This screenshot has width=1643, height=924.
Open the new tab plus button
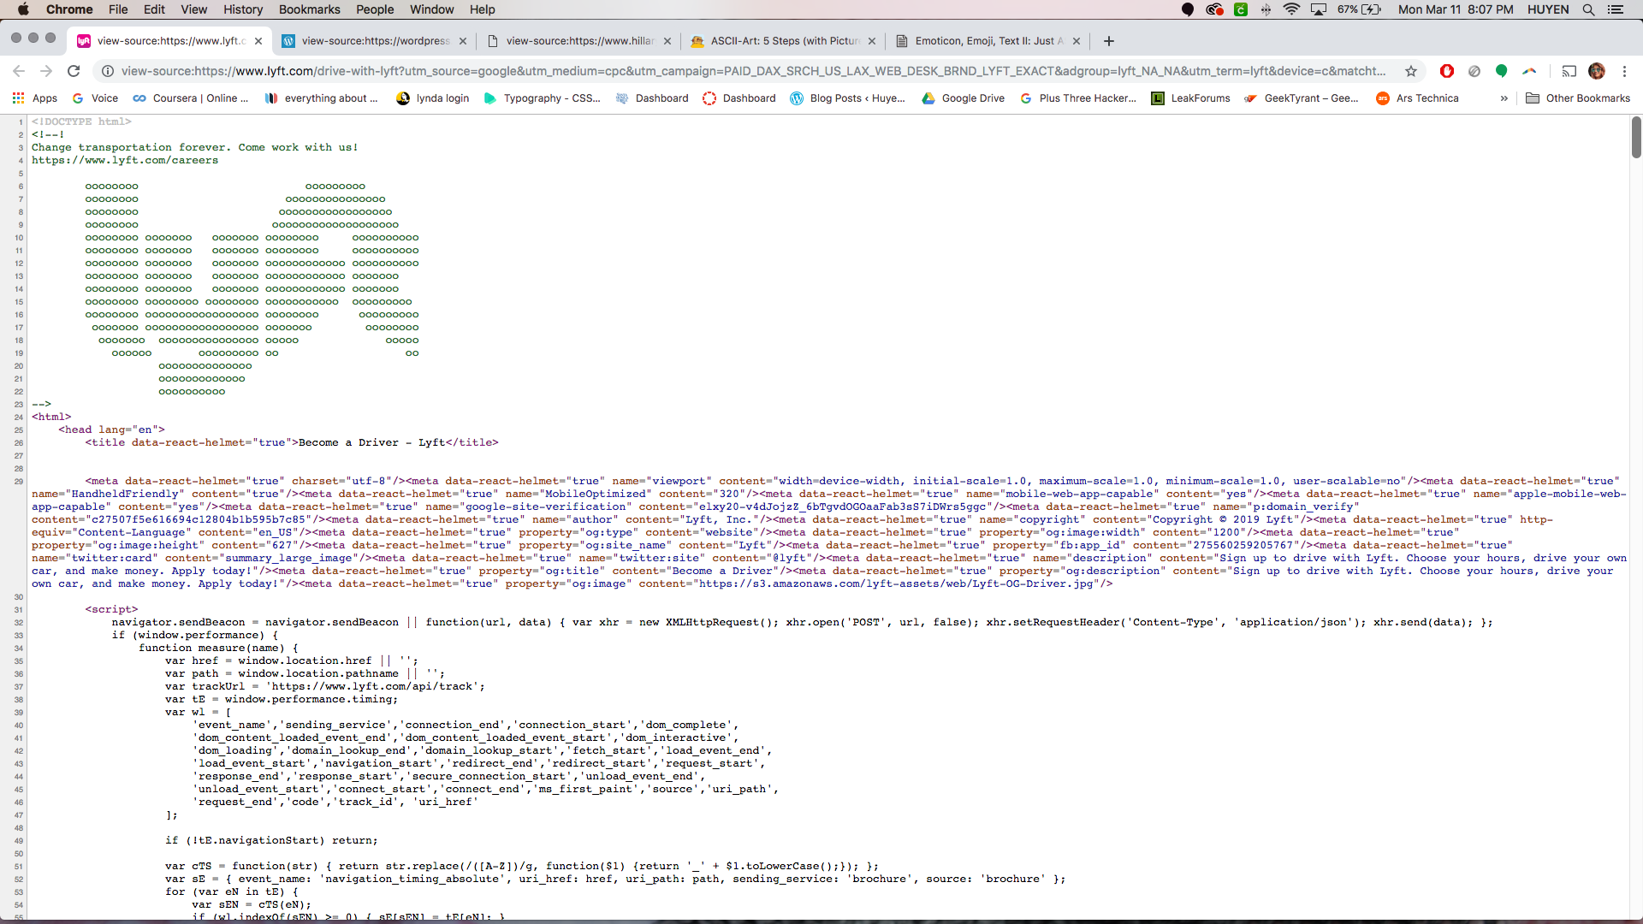click(1109, 41)
